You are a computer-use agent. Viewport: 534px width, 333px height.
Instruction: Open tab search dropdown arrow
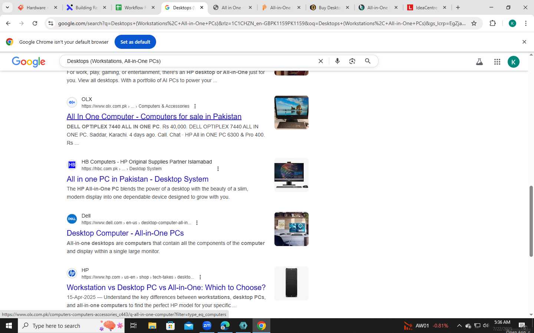[x=7, y=7]
